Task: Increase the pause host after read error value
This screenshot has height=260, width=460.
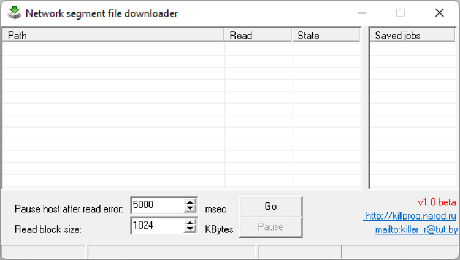Action: click(190, 201)
